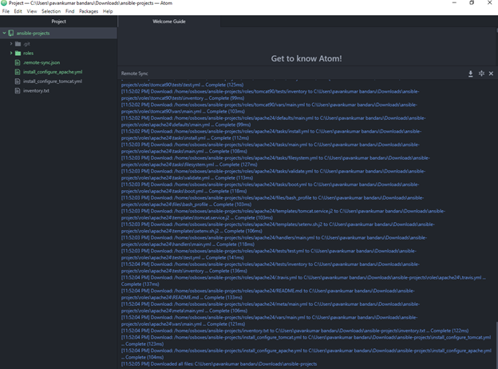Open the View menu

(32, 11)
